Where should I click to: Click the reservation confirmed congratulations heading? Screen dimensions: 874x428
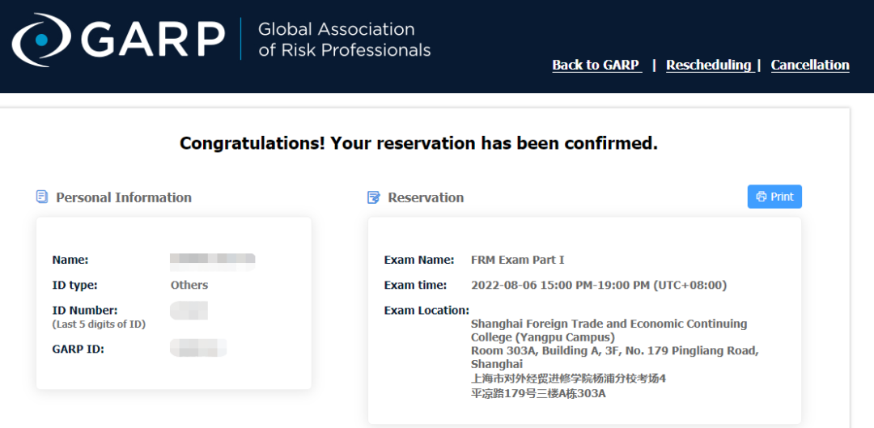point(418,143)
